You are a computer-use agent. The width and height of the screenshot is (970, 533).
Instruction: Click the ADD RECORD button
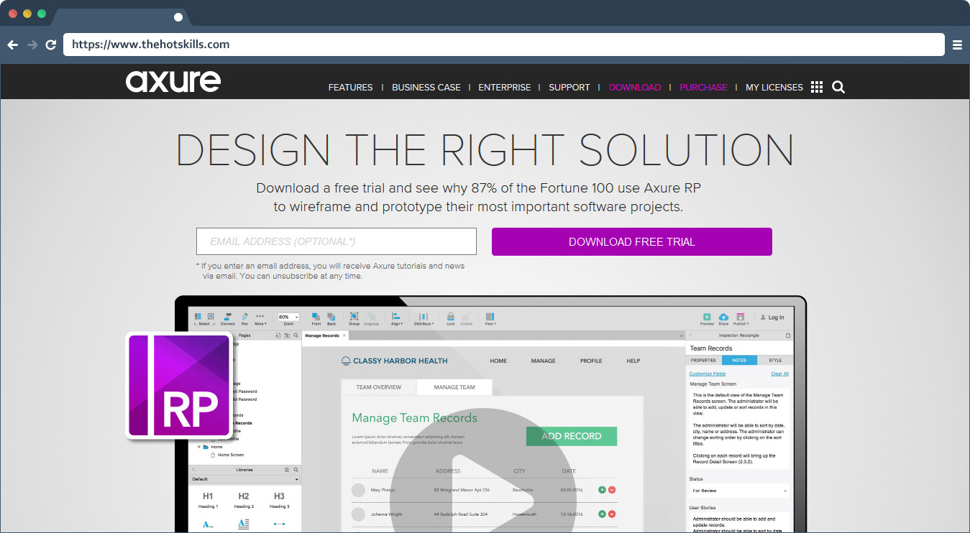pyautogui.click(x=572, y=436)
